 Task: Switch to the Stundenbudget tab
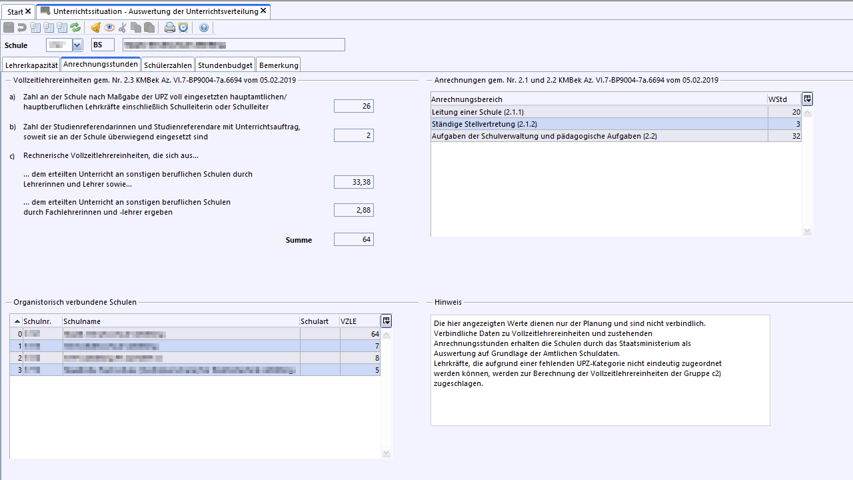click(x=225, y=65)
